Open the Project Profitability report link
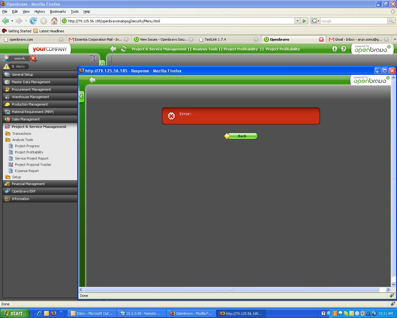Viewport: 397px width, 318px height. (29, 152)
